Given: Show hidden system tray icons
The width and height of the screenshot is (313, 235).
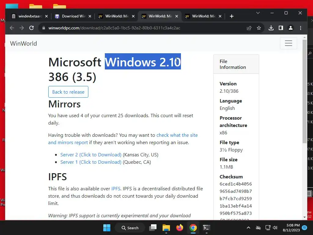Looking at the screenshot, I should [x=249, y=228].
